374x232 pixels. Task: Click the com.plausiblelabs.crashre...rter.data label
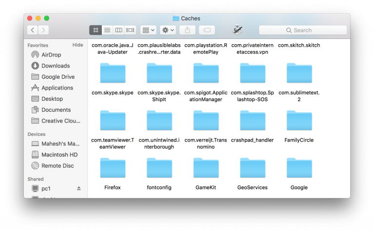click(x=159, y=49)
